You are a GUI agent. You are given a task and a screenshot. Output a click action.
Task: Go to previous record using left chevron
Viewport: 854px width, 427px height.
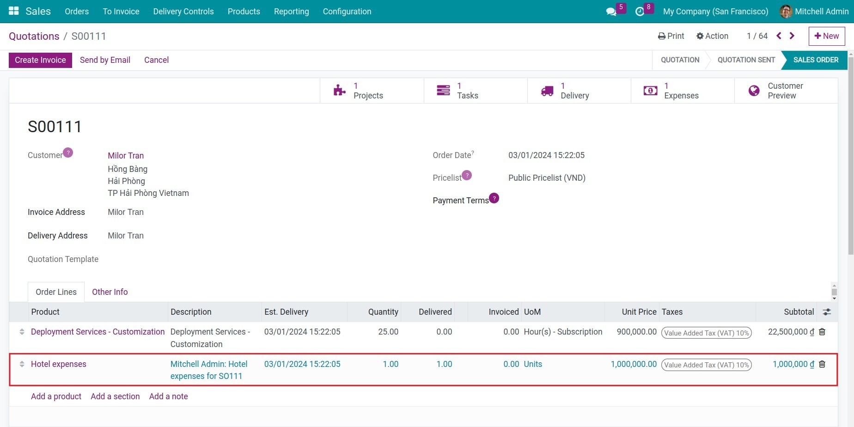779,36
